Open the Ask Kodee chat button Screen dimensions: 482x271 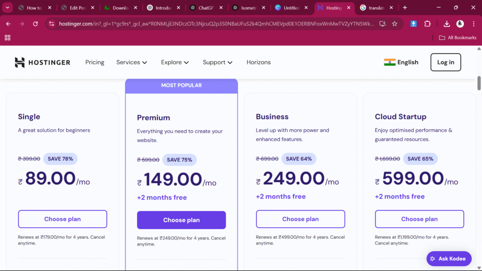point(449,258)
